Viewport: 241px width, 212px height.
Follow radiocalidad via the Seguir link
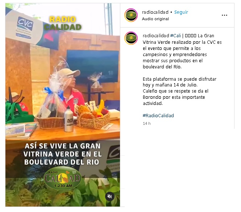tap(181, 12)
